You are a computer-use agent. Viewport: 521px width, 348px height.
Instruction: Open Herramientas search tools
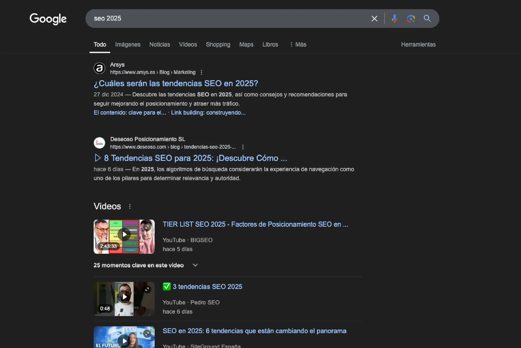(418, 44)
